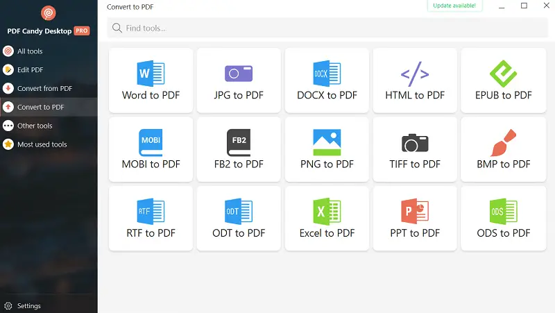This screenshot has height=313, width=555.
Task: Click the 'DOCX to PDF' label
Action: [x=327, y=95]
